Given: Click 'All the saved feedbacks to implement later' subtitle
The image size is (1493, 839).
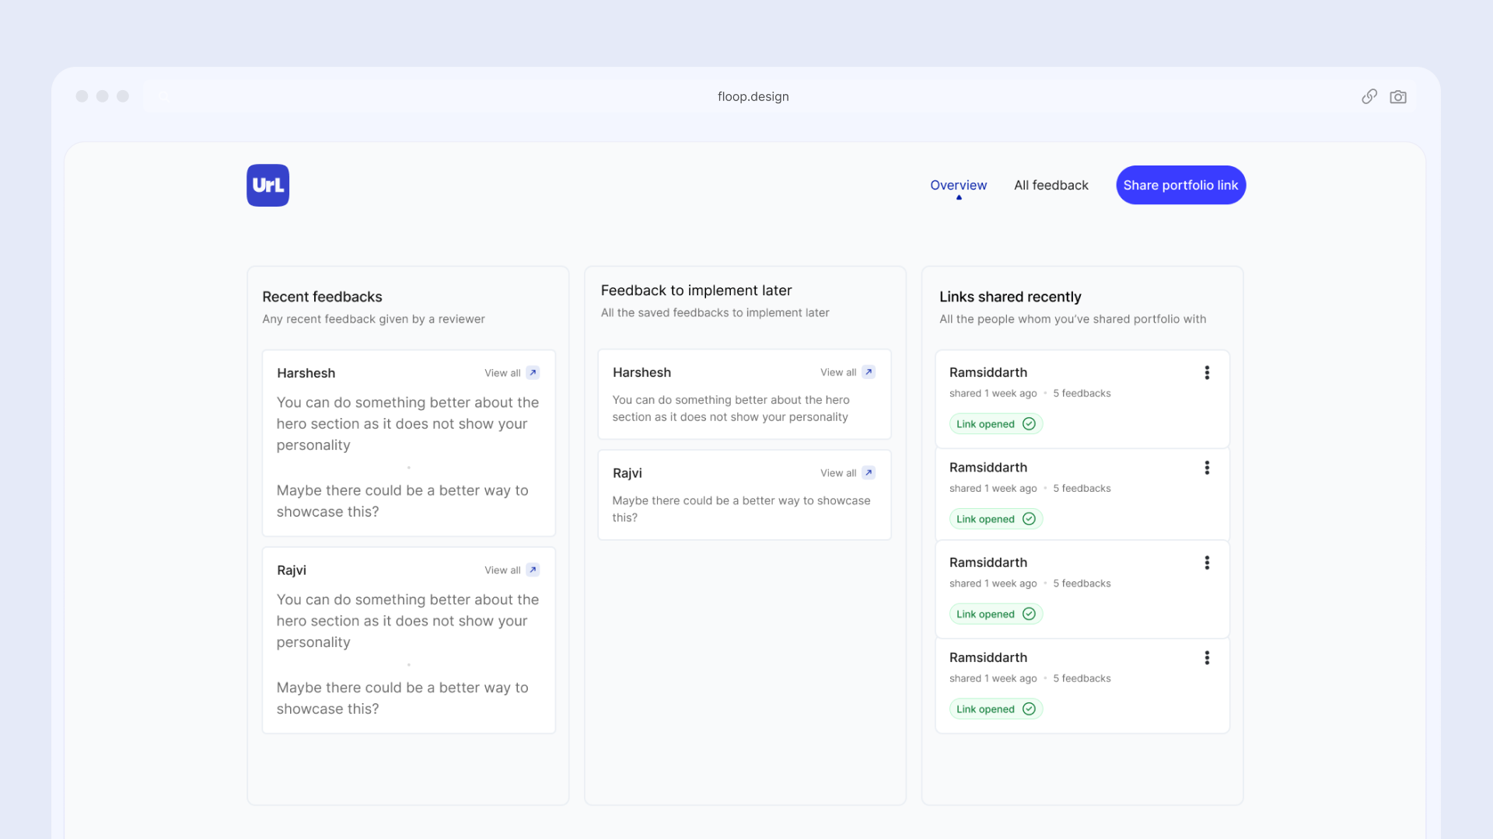Looking at the screenshot, I should (715, 312).
